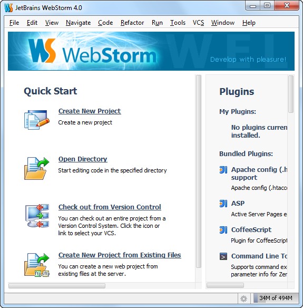Viewport: 303px width, 308px height.
Task: Maximize the WebStorm window
Action: [267, 6]
